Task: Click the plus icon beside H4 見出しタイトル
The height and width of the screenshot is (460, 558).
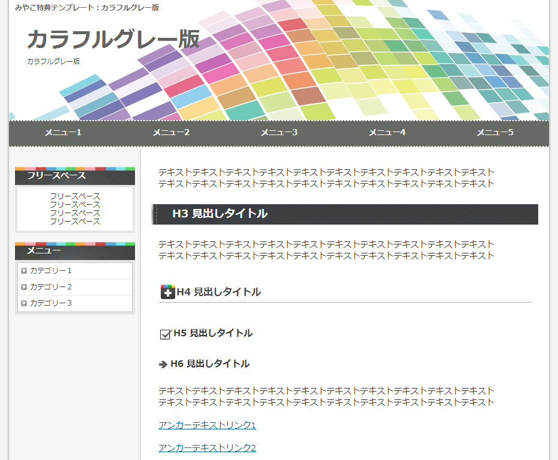Action: [x=167, y=291]
